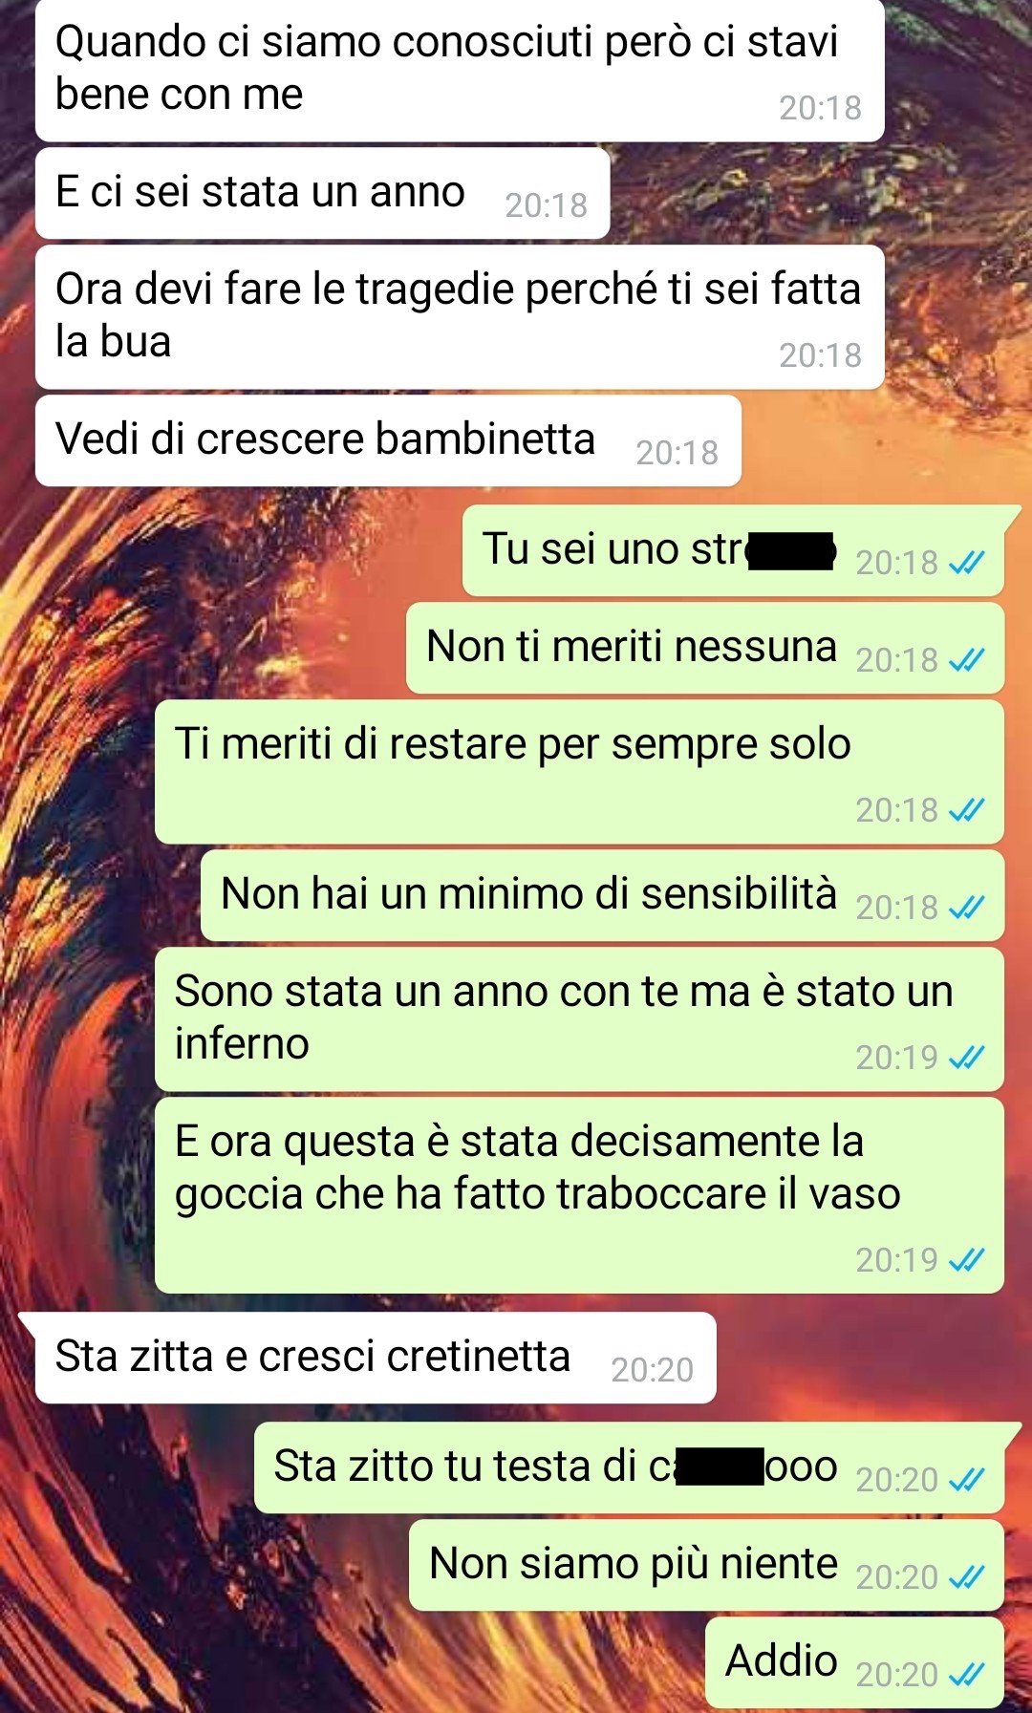Viewport: 1032px width, 1713px height.
Task: Select the 'goccia che ha fatto traboccare' message
Action: click(x=579, y=1196)
